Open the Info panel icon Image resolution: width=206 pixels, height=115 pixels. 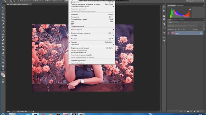point(164,19)
